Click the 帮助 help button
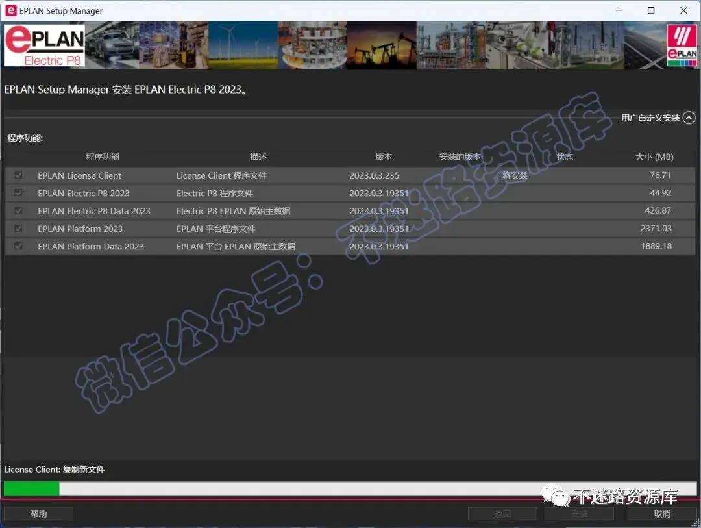701x528 pixels. 38,514
